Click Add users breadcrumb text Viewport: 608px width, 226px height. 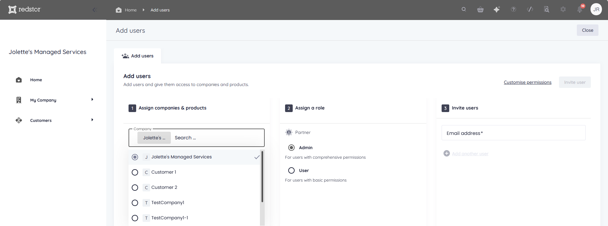click(160, 10)
